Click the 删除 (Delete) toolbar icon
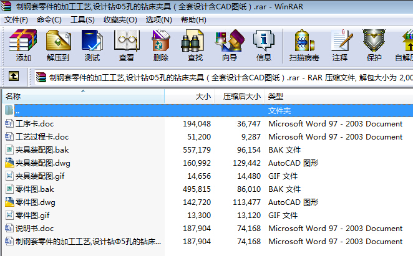This screenshot has height=256, width=413. click(x=161, y=40)
